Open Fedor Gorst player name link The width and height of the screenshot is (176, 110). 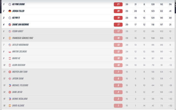point(18,31)
